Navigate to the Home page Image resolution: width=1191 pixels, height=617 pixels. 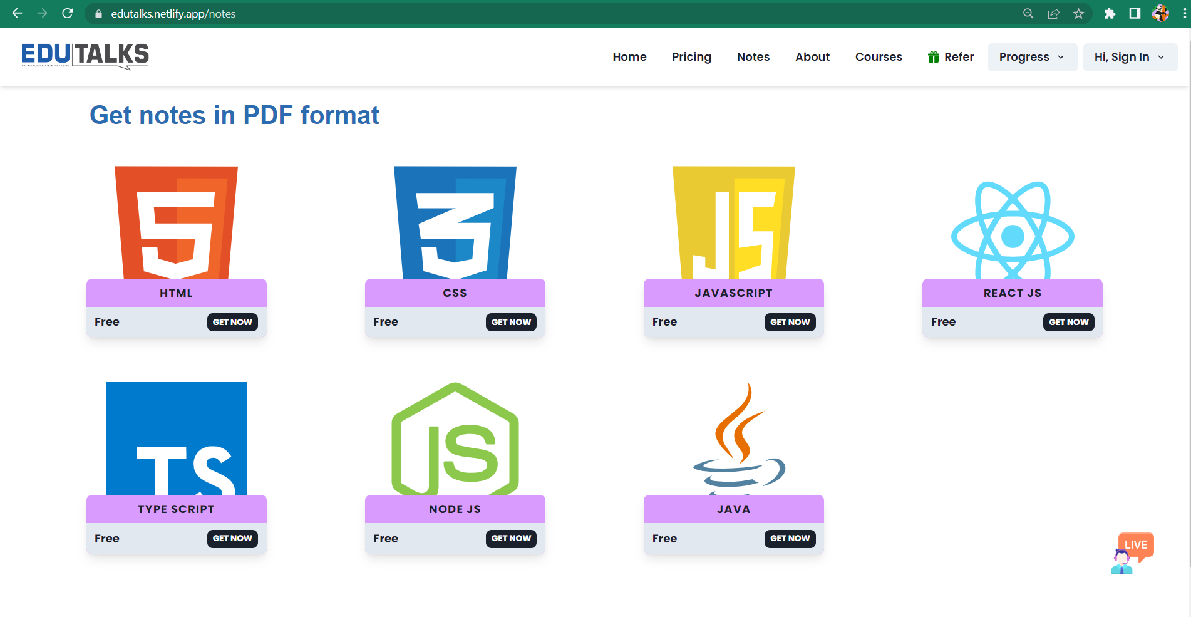[x=629, y=57]
